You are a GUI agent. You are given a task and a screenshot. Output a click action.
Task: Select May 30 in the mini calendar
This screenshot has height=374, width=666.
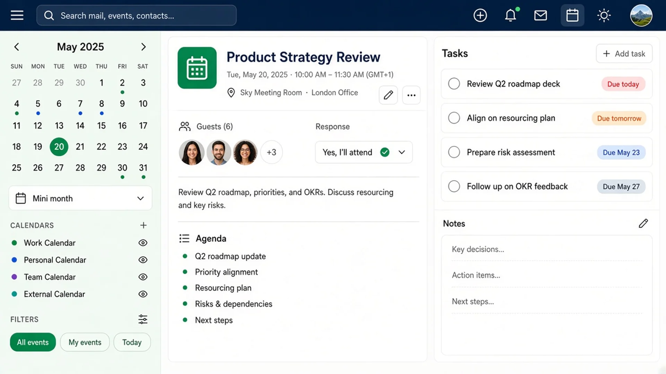pyautogui.click(x=122, y=168)
